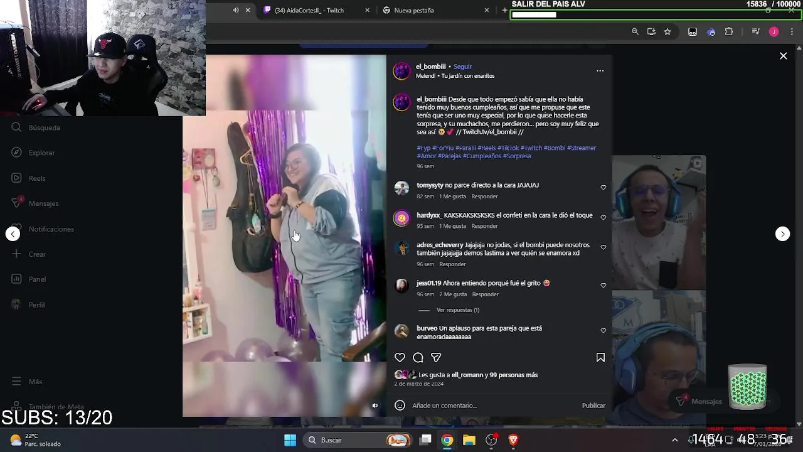Screen dimensions: 803x452
Task: Open Búsqueda in Instagram sidebar
Action: tap(36, 127)
